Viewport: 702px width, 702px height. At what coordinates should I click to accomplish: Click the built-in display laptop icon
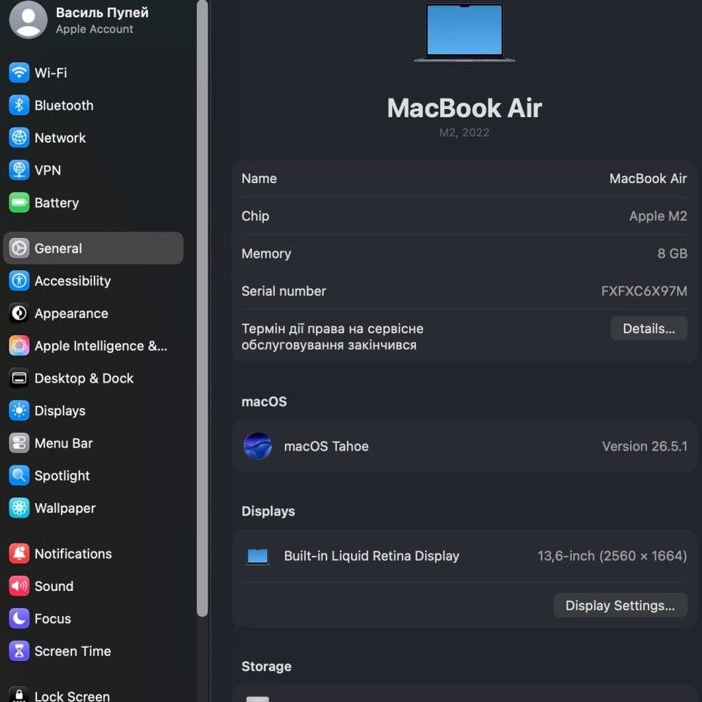pyautogui.click(x=258, y=557)
